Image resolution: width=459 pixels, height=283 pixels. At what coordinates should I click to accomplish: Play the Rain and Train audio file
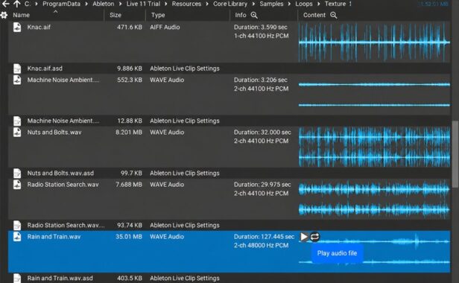click(x=304, y=237)
